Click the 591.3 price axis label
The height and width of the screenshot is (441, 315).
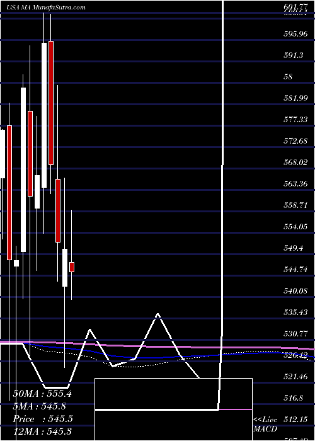(x=293, y=55)
